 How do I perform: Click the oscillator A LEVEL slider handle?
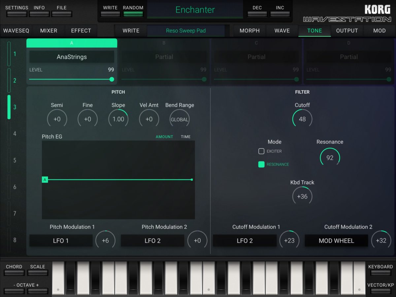tap(112, 79)
